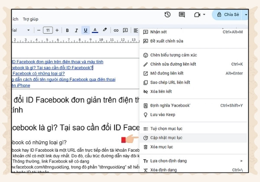
Task: Toggle italic formatting
Action: 76,30
